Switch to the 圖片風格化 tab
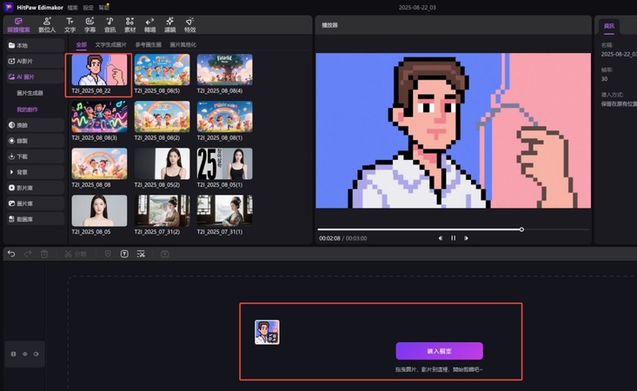This screenshot has height=391, width=637. point(182,44)
